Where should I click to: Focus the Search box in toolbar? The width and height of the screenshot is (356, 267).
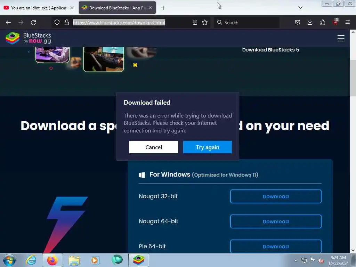tap(246, 23)
